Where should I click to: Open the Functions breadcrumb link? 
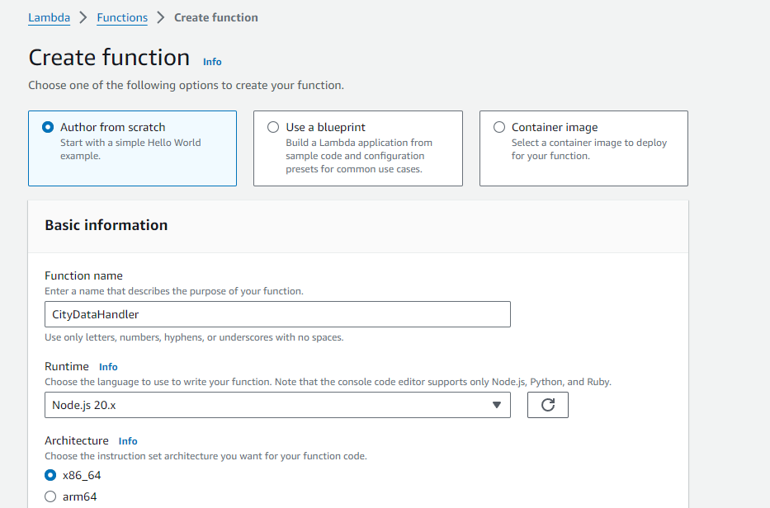pos(122,17)
